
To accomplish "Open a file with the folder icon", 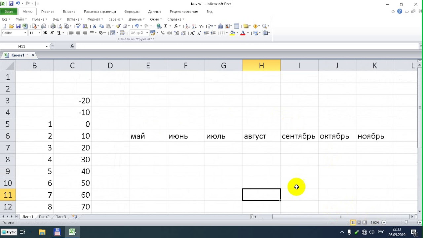I will point(11,26).
